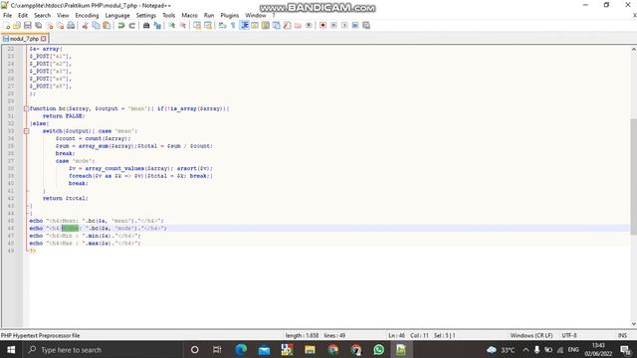
Task: Click the Close All toolbar icon
Action: (60, 26)
